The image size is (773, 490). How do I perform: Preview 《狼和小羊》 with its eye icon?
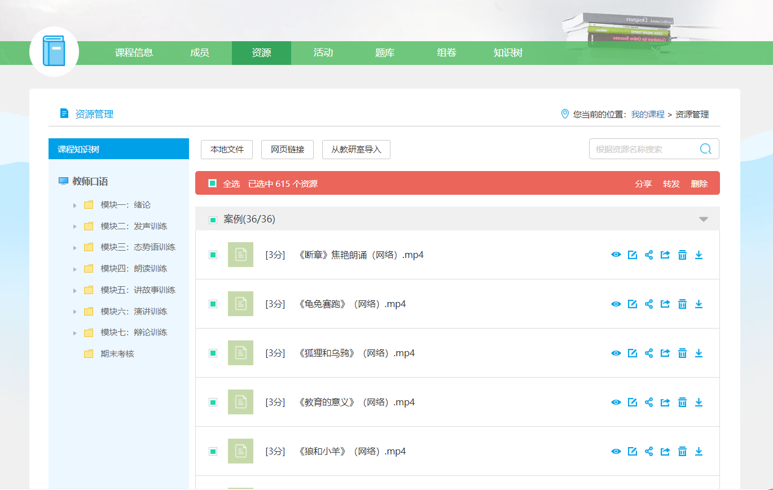(616, 451)
